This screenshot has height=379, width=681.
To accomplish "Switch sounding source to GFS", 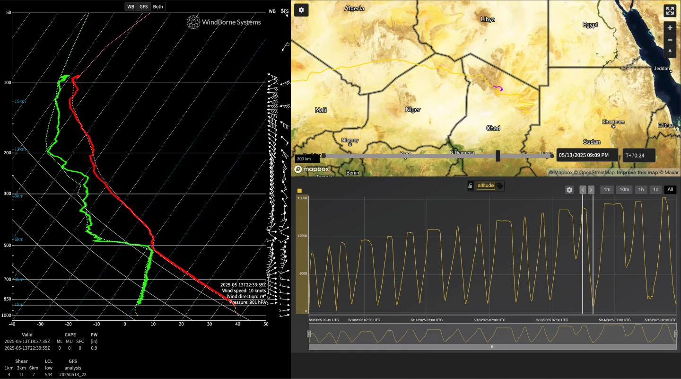I will pos(143,7).
